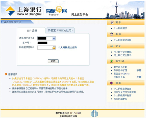Screen dimensions: 146x121
Task: Click the 指南 book icon
Action: point(112,83)
